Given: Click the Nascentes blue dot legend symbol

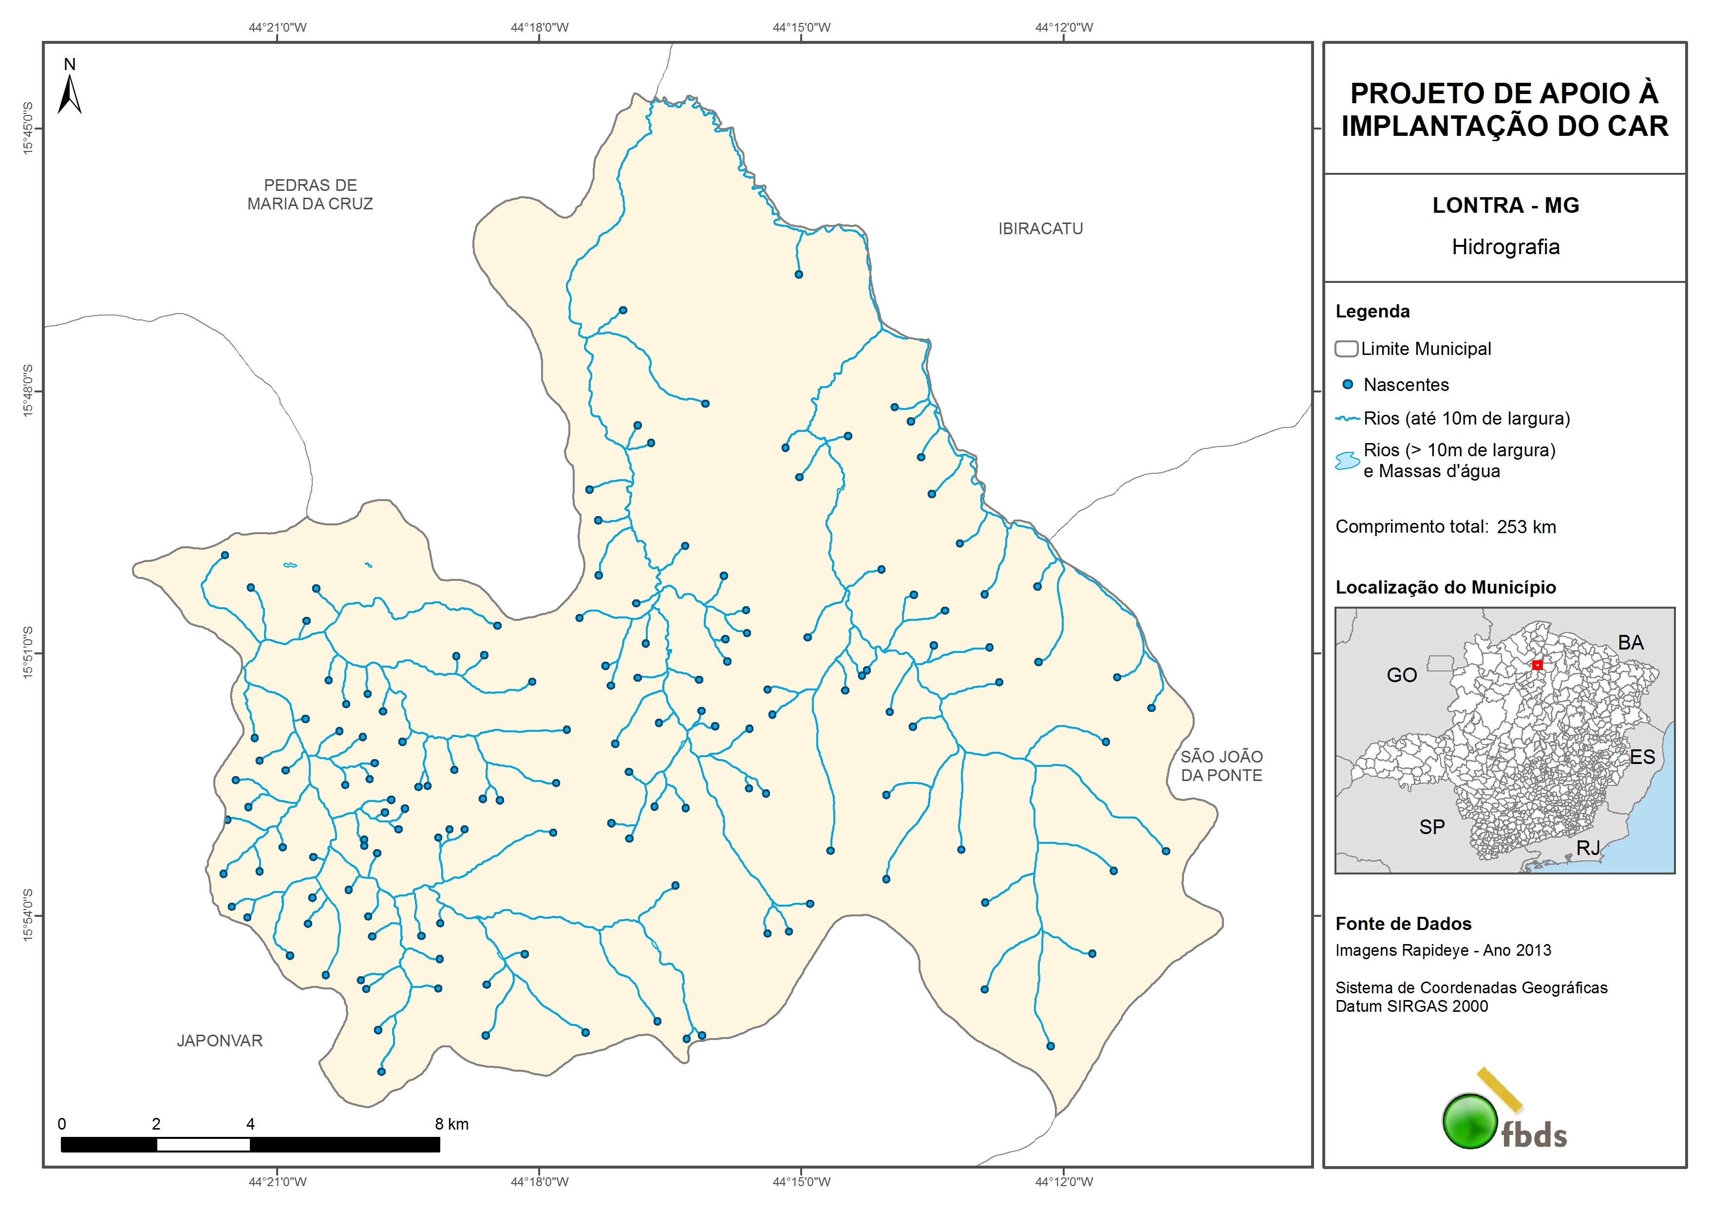Looking at the screenshot, I should click(1347, 385).
